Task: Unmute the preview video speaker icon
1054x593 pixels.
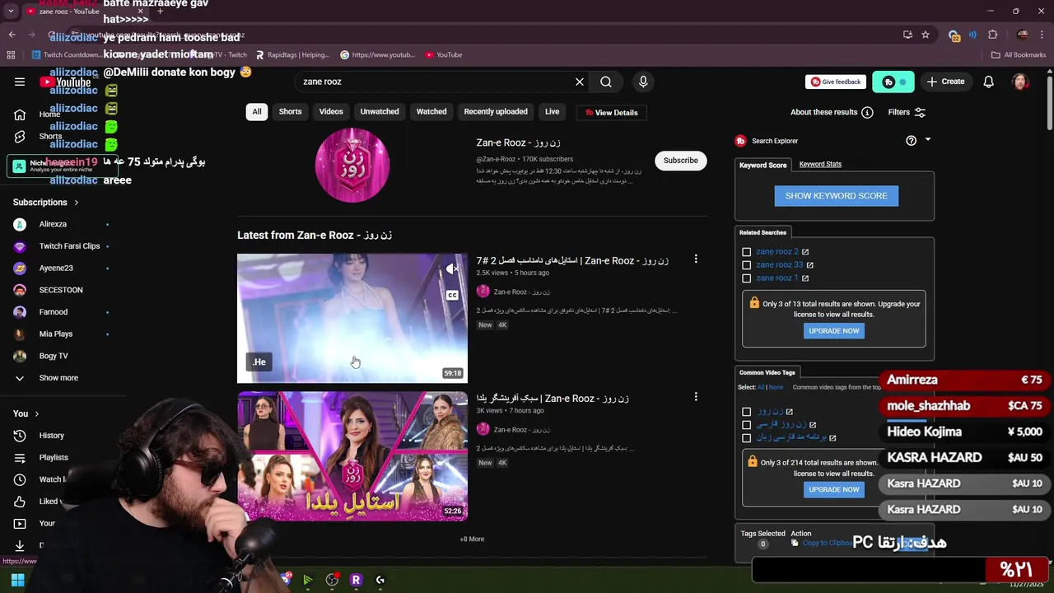Action: click(x=451, y=269)
